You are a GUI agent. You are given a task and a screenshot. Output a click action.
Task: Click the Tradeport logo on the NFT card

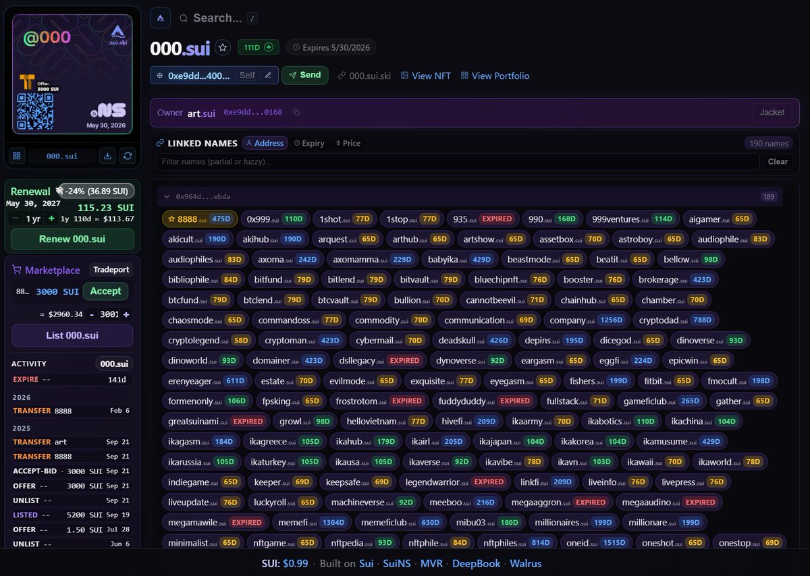point(27,82)
